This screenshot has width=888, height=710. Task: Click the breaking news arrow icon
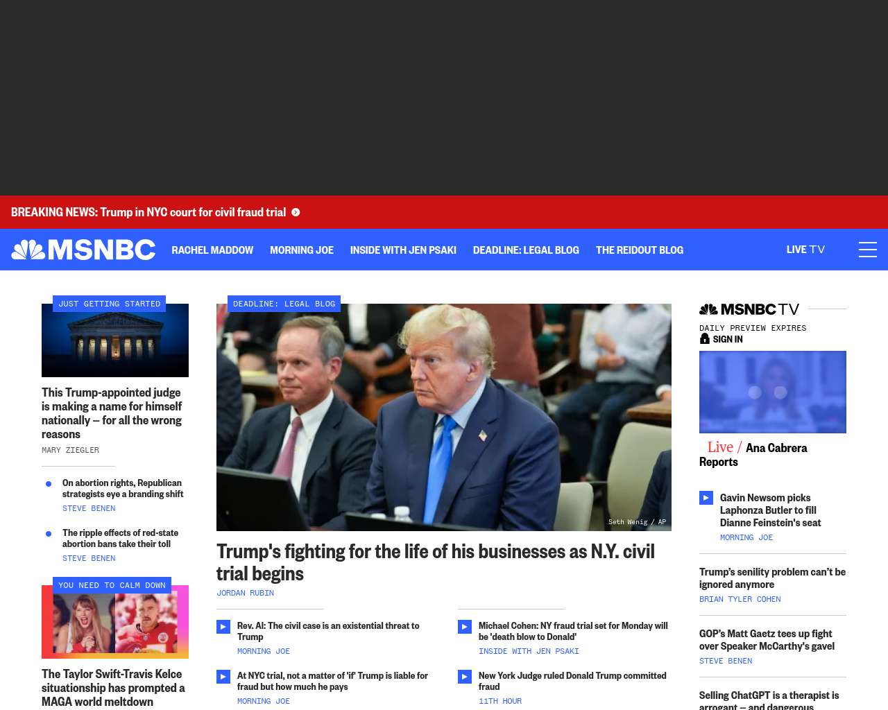(x=296, y=212)
